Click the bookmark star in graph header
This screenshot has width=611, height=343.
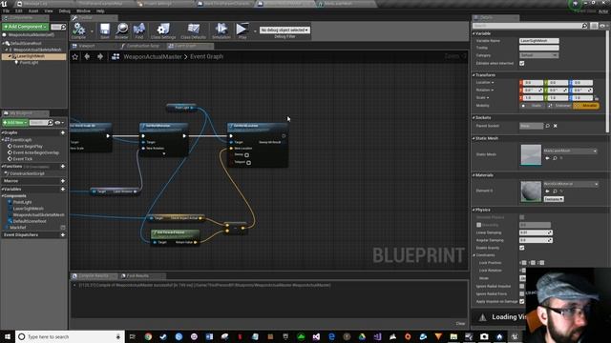click(75, 57)
